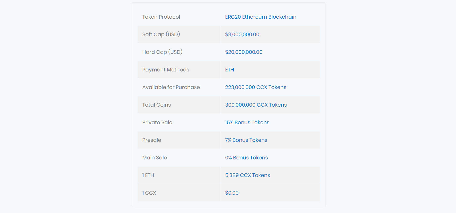Click the Soft Cap (USD) label
The image size is (456, 213).
(x=161, y=34)
